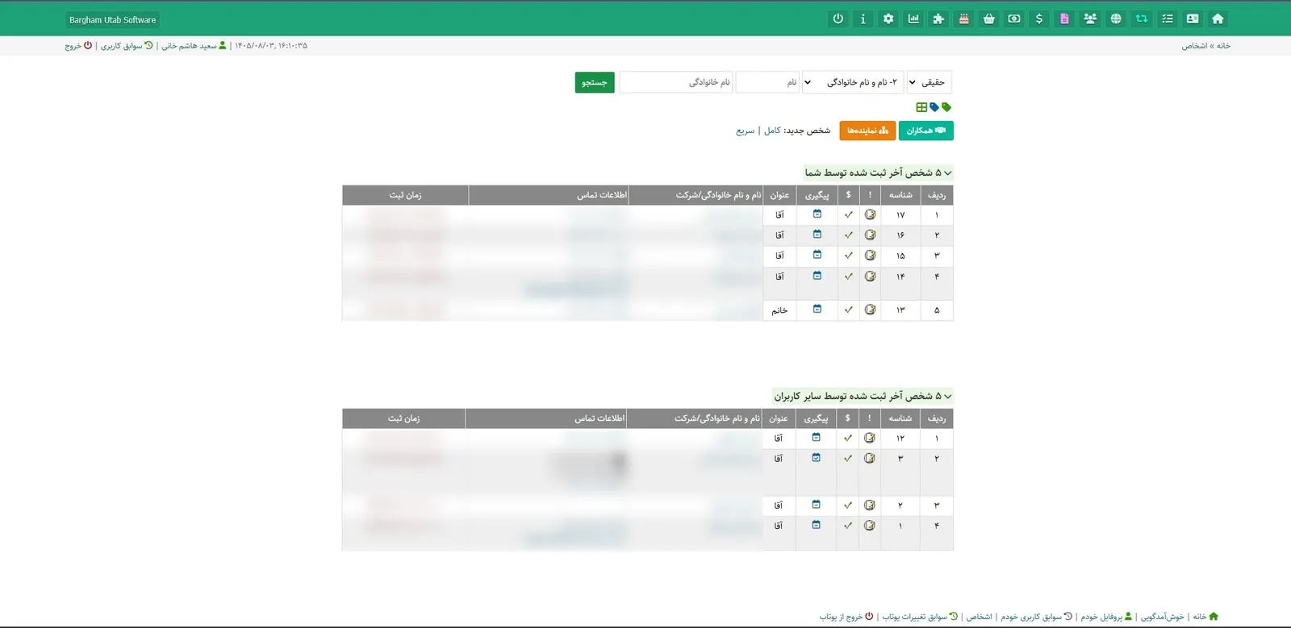
Task: Open the ID card (persons) toolbar icon
Action: (1193, 19)
